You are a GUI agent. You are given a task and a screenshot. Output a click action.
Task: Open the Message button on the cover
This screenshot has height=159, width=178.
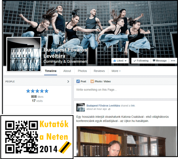pyautogui.click(x=159, y=61)
